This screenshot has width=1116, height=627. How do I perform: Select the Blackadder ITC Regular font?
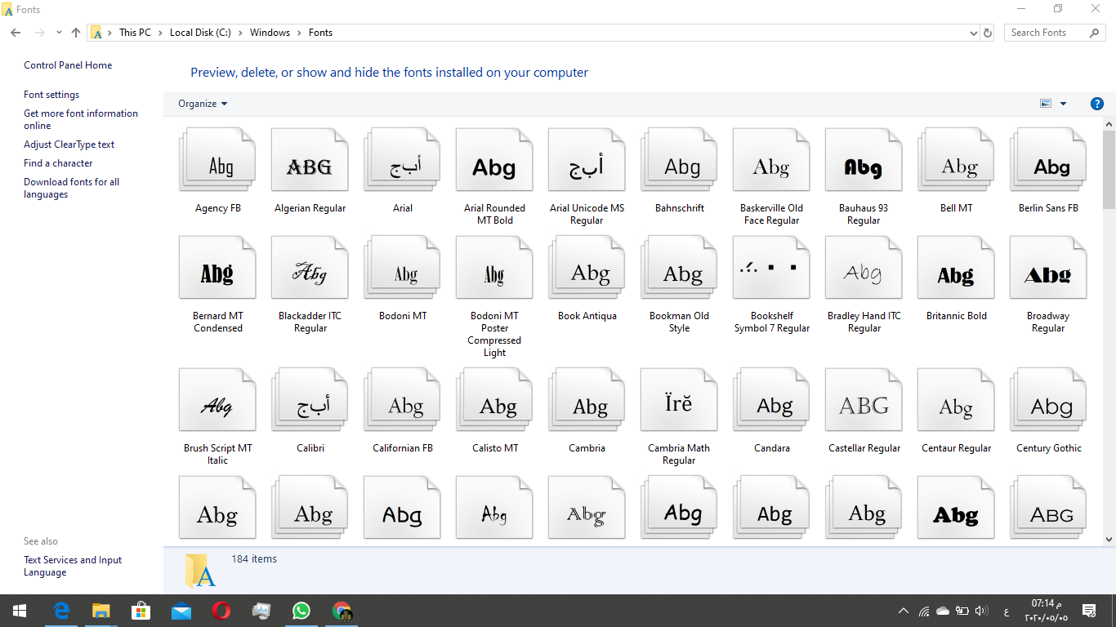[310, 269]
